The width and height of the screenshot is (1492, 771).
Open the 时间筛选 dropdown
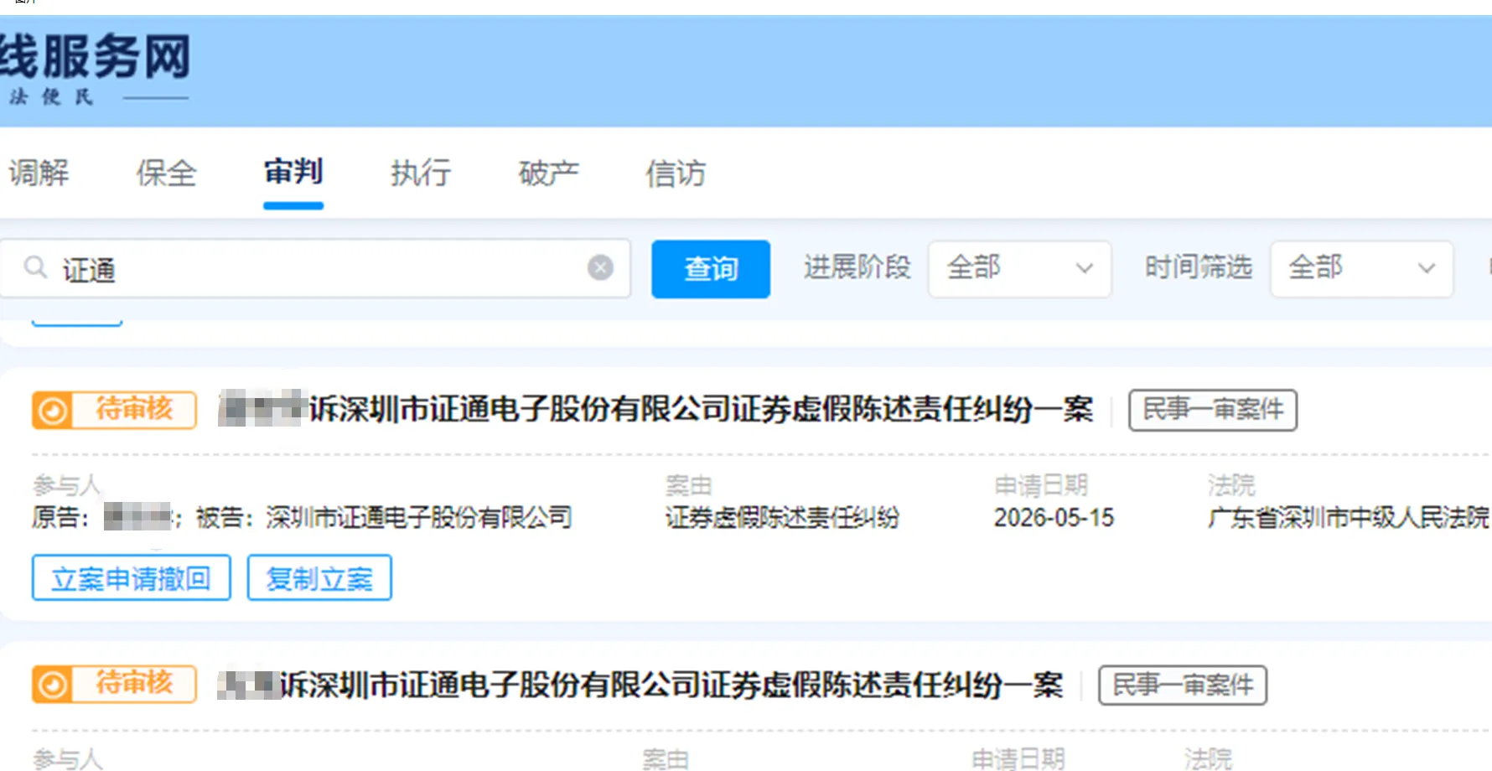[x=1361, y=268]
